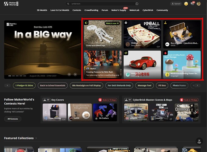Open the gold hexagon points icon
Screen dimensions: 207x152
[186, 4]
